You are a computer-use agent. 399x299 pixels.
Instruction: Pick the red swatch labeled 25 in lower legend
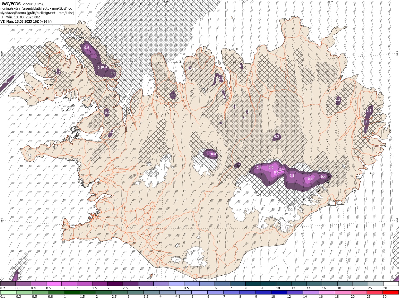[x=374, y=292]
